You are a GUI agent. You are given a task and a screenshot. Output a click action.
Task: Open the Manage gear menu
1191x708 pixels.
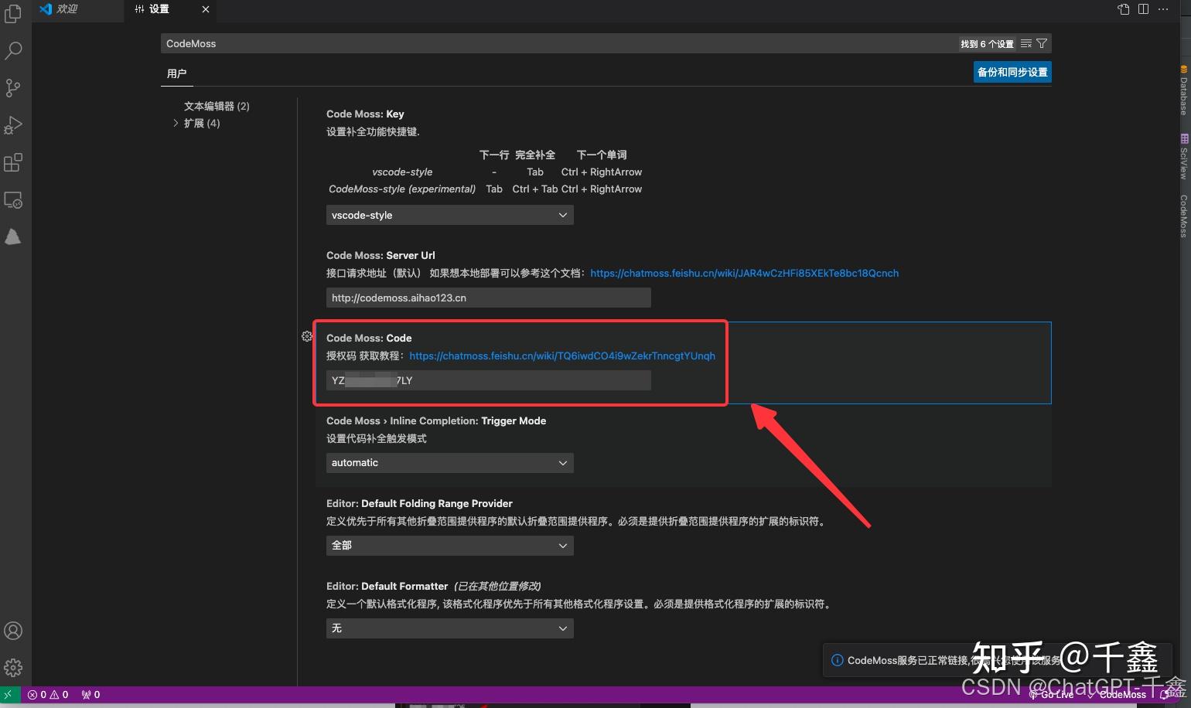[x=12, y=667]
